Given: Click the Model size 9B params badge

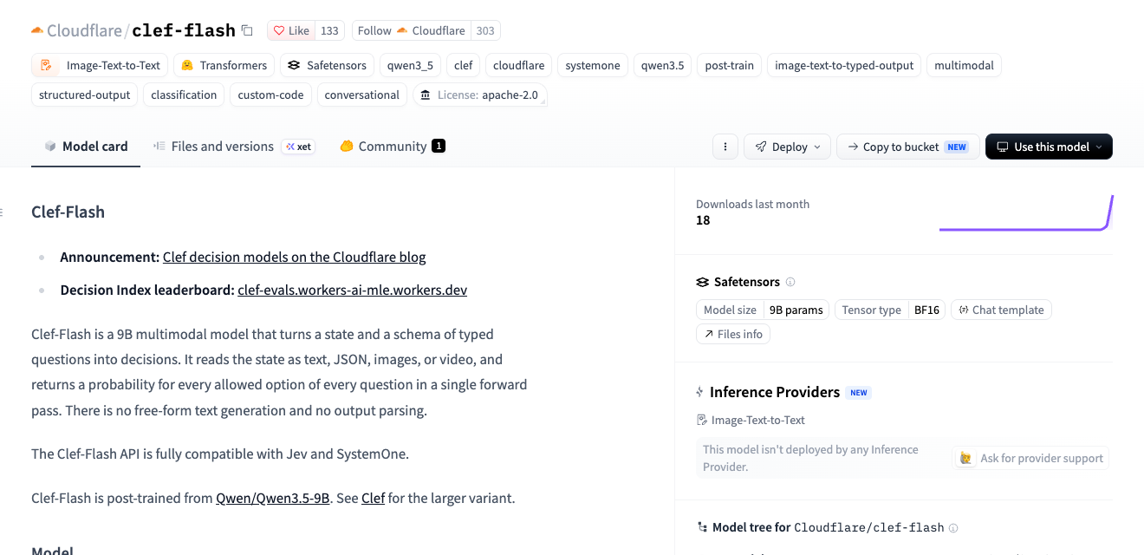Looking at the screenshot, I should (763, 310).
